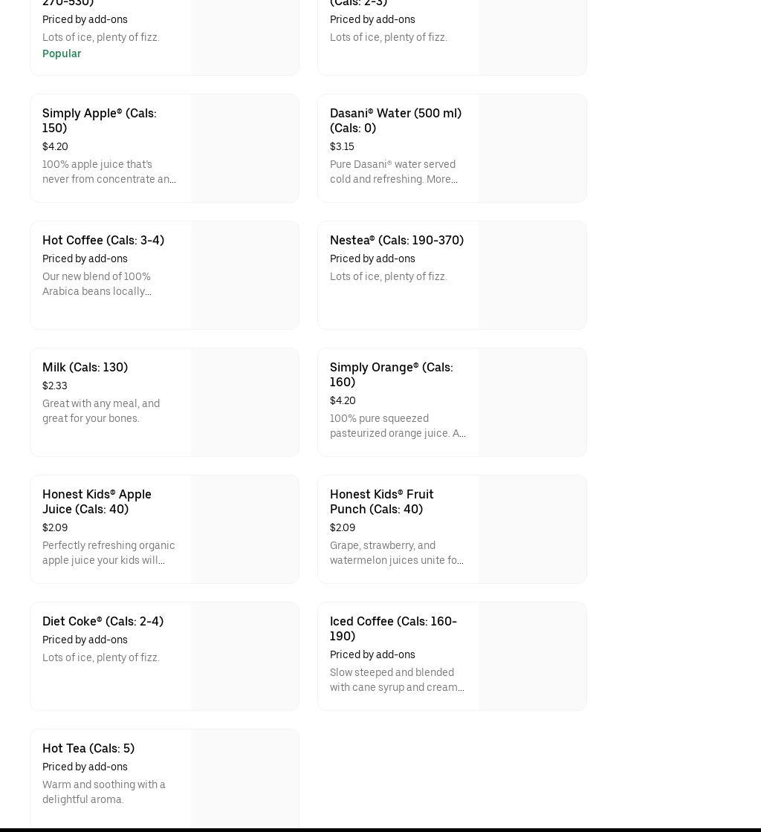Click the Iced Coffee image placeholder
The height and width of the screenshot is (832, 761).
coord(532,656)
